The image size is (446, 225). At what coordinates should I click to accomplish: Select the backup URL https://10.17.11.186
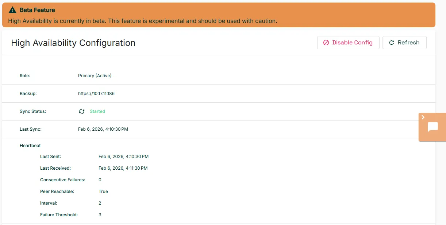point(96,94)
